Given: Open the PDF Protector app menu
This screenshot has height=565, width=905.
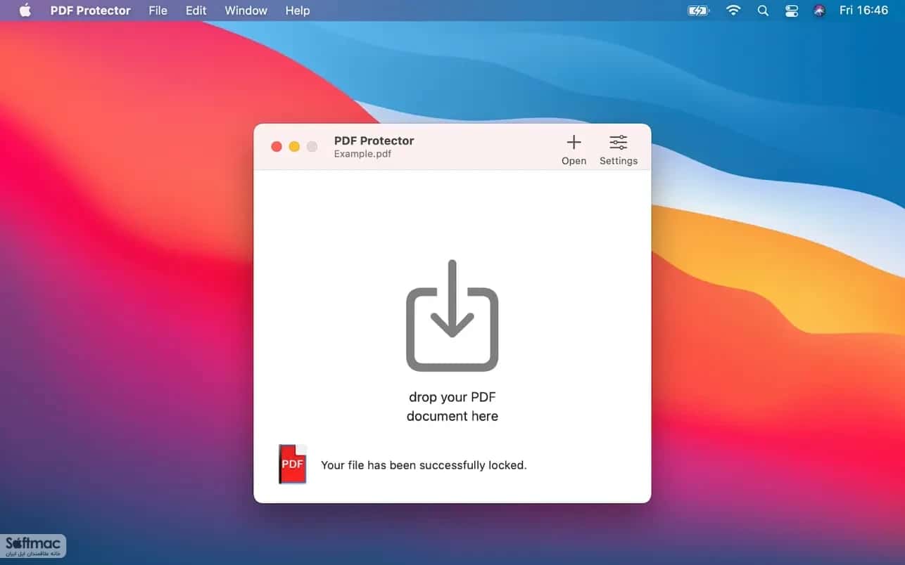Looking at the screenshot, I should 91,11.
